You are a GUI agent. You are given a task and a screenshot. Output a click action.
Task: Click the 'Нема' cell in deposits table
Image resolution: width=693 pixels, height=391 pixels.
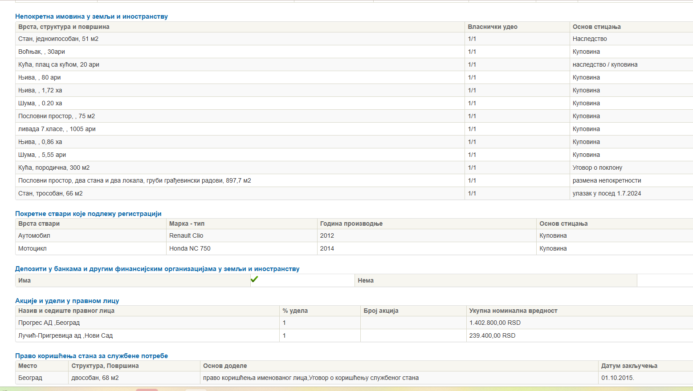tap(366, 280)
